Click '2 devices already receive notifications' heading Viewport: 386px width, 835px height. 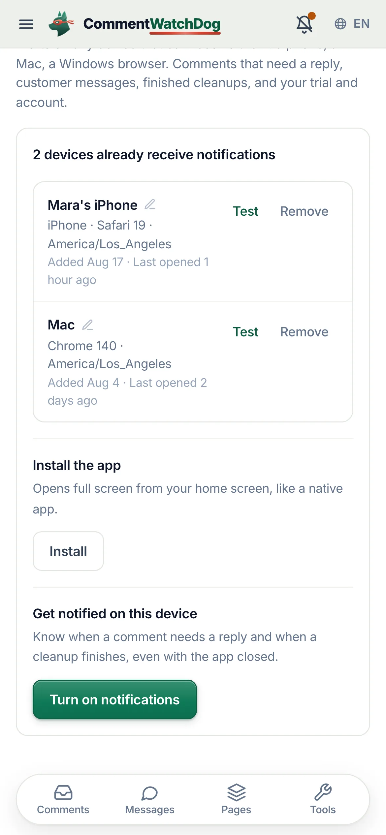pyautogui.click(x=154, y=155)
